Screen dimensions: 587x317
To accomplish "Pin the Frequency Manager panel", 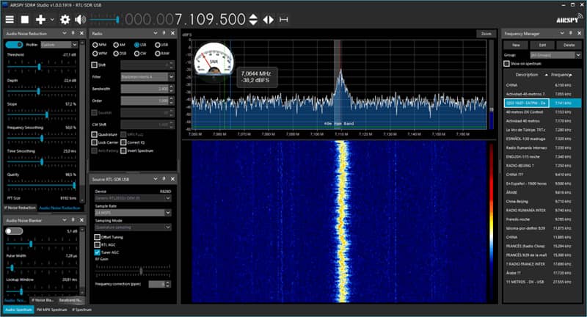I will pos(571,33).
